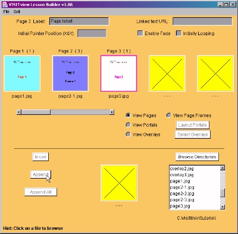
Task: Click the application icon in title bar
Action: [5, 4]
